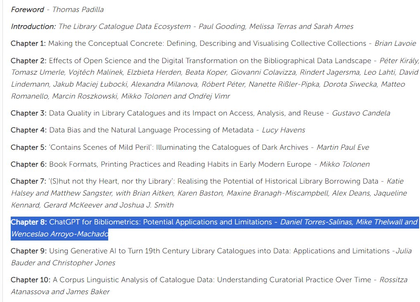
Task: Click the 'Chapter 10:' label
Action: (31, 280)
